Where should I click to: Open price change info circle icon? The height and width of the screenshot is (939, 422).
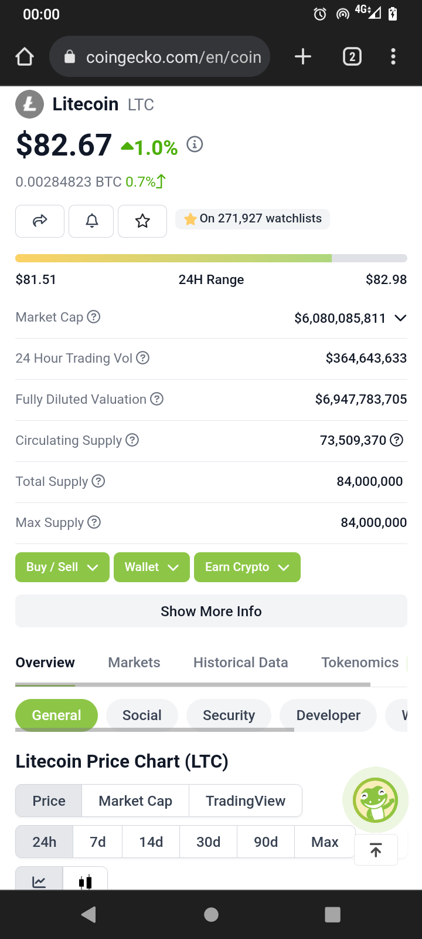[195, 144]
